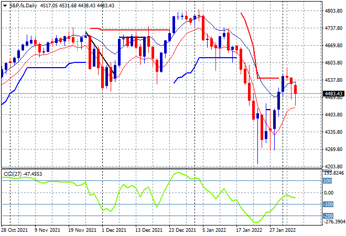Click the 4803.80 price axis label
This screenshot has height=236, width=346.
tap(333, 11)
